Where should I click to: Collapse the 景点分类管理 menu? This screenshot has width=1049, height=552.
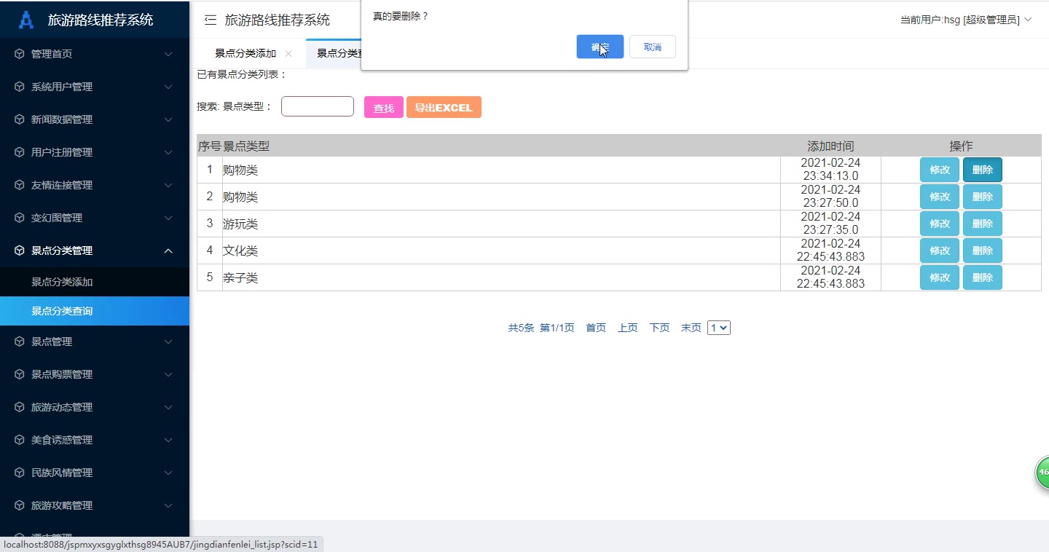pos(95,251)
